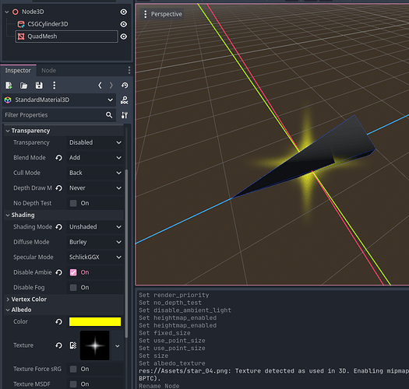Select the CSGCylinder3D node in tree
Viewport: 409px width, 389px height.
(x=48, y=24)
